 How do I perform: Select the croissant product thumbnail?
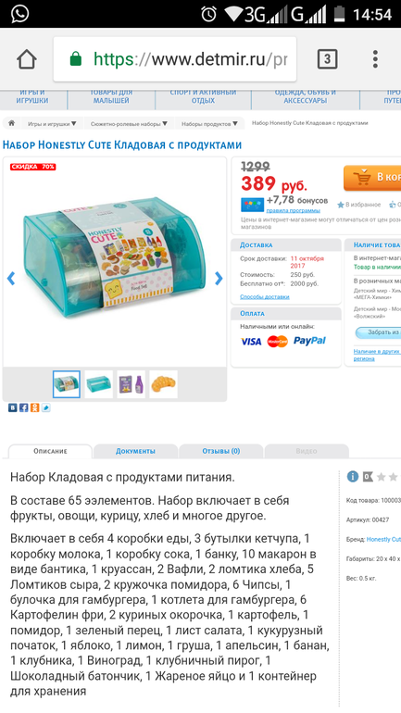tap(164, 384)
